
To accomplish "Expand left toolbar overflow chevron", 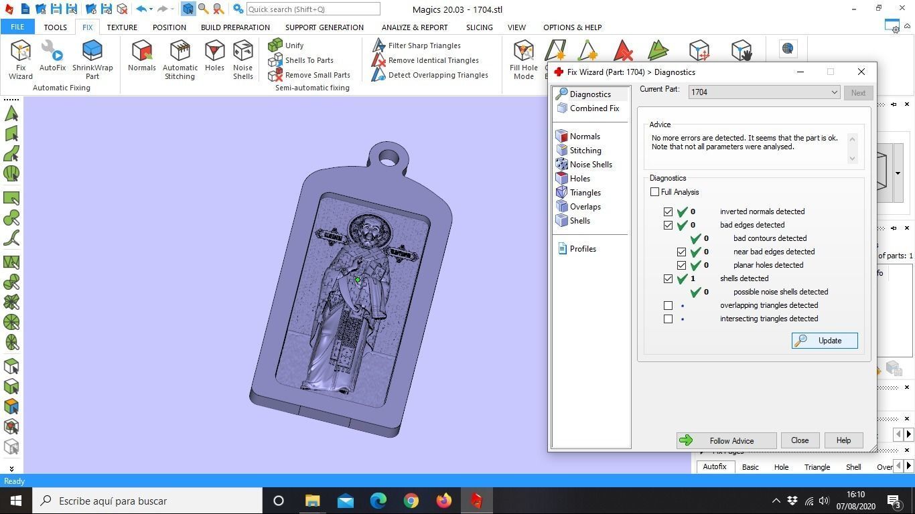I will (x=11, y=468).
